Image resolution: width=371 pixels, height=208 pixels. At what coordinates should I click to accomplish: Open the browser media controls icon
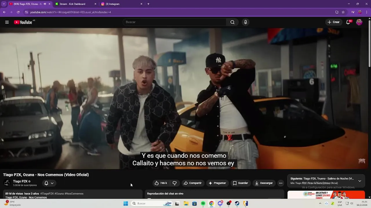[353, 12]
